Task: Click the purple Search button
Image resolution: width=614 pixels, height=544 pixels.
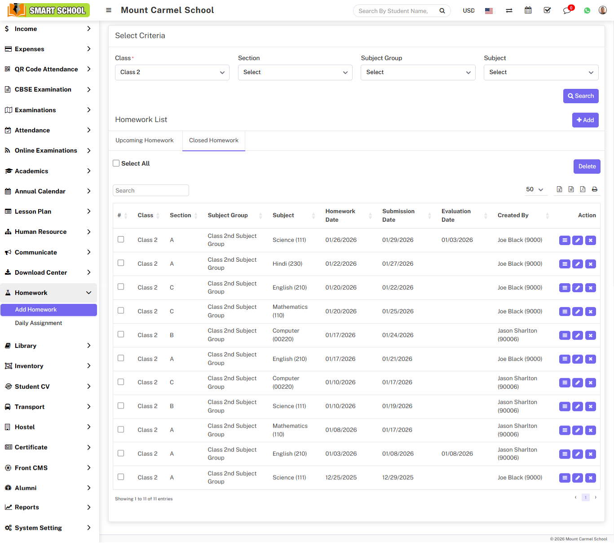Action: coord(580,96)
